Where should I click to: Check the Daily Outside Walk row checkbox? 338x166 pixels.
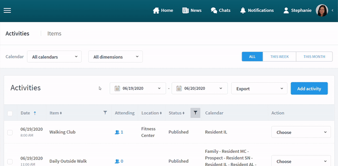[10, 161]
